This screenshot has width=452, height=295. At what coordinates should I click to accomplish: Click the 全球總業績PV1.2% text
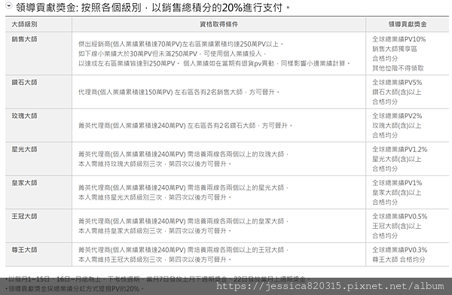pyautogui.click(x=400, y=149)
